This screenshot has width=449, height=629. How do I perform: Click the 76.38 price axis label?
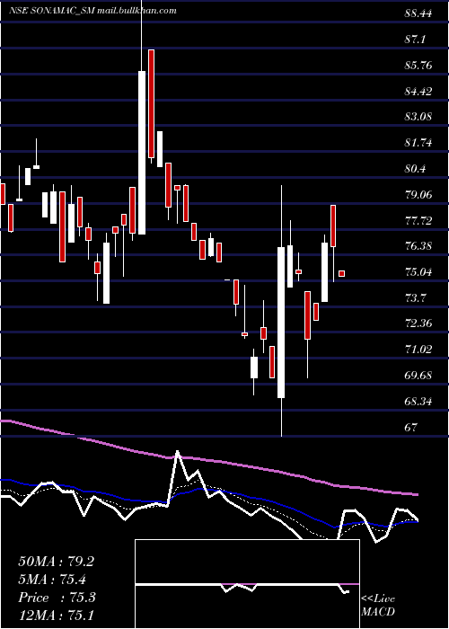pos(418,246)
